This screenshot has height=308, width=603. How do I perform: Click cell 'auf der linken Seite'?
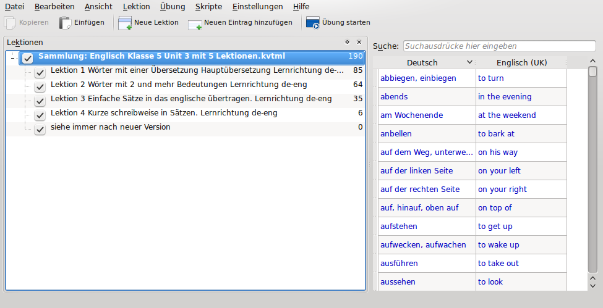[427, 170]
